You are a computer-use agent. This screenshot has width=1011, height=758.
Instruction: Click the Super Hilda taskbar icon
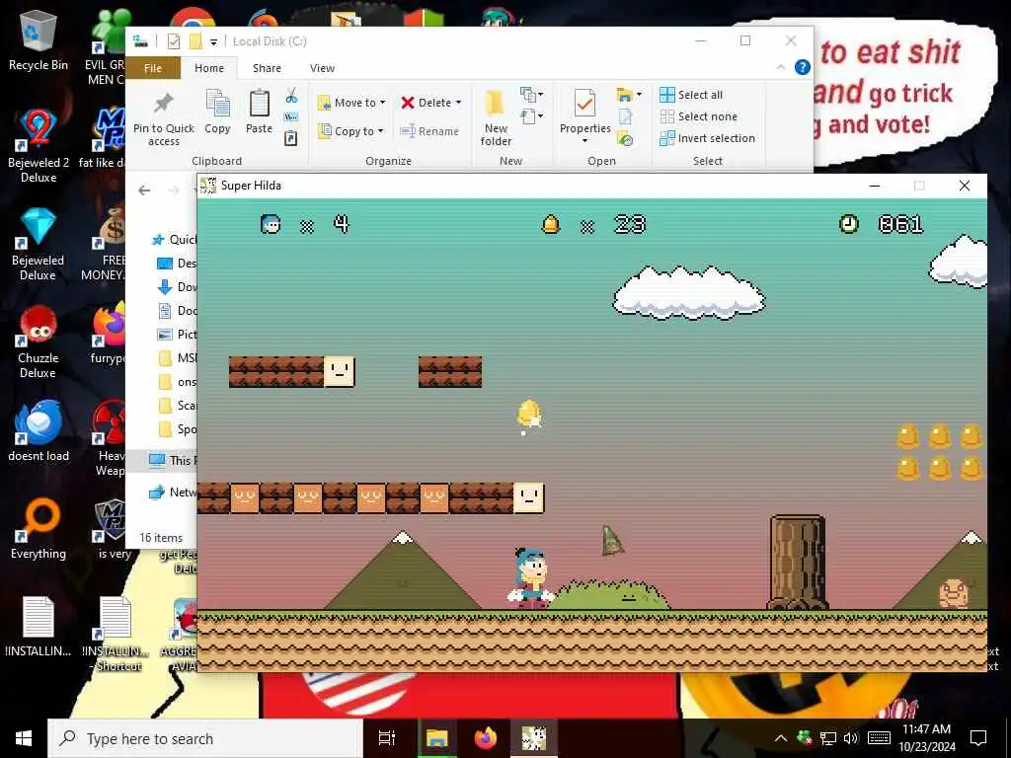point(534,738)
